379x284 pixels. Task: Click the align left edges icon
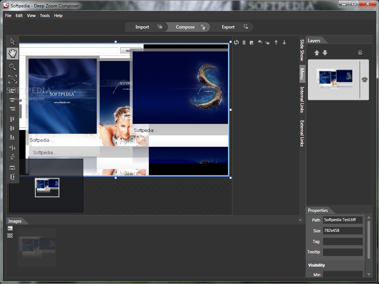point(12,91)
